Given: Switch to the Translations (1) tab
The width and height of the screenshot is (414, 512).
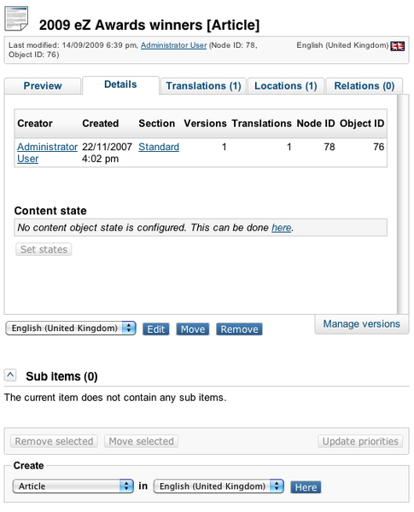Looking at the screenshot, I should 203,86.
